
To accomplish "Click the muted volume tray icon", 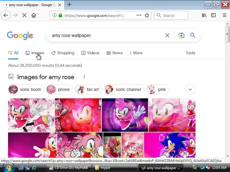I will (208, 168).
